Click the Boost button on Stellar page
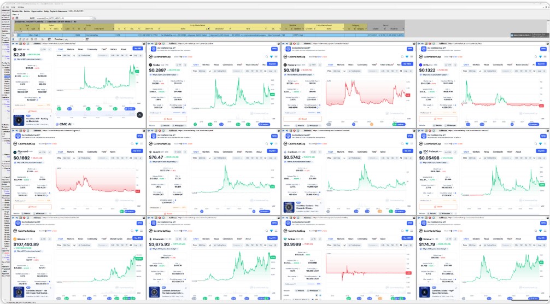 [168, 119]
